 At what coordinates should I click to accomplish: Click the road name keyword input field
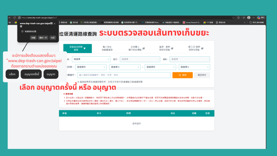point(124,75)
